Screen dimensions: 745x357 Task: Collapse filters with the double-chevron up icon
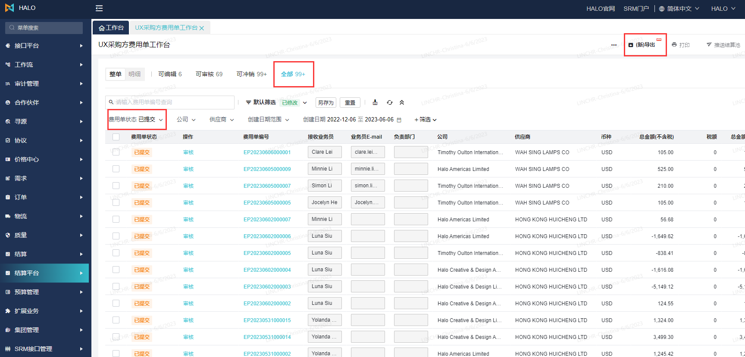click(402, 102)
